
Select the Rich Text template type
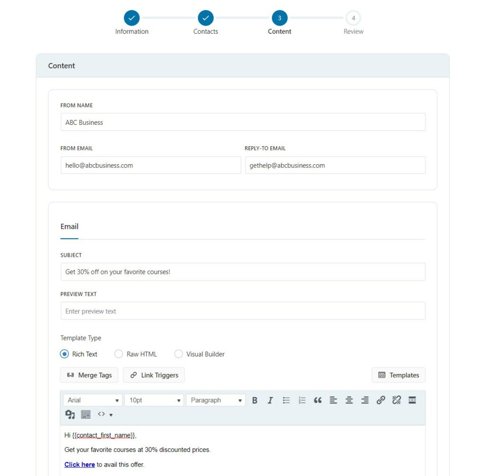pos(65,354)
